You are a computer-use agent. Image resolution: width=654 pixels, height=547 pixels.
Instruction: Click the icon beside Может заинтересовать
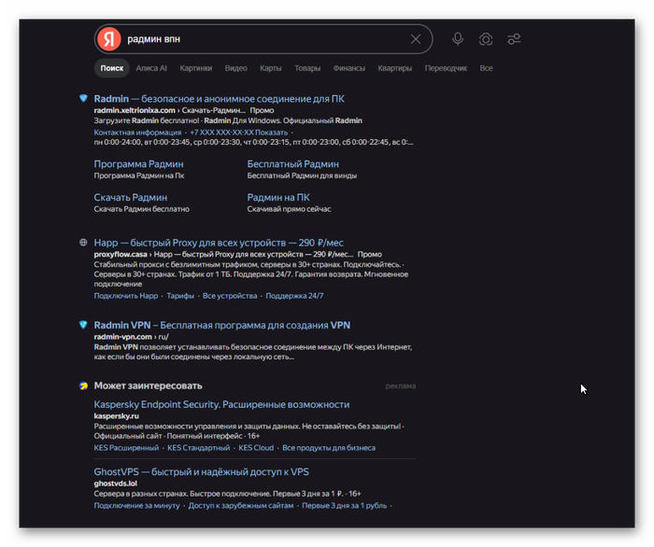point(83,386)
